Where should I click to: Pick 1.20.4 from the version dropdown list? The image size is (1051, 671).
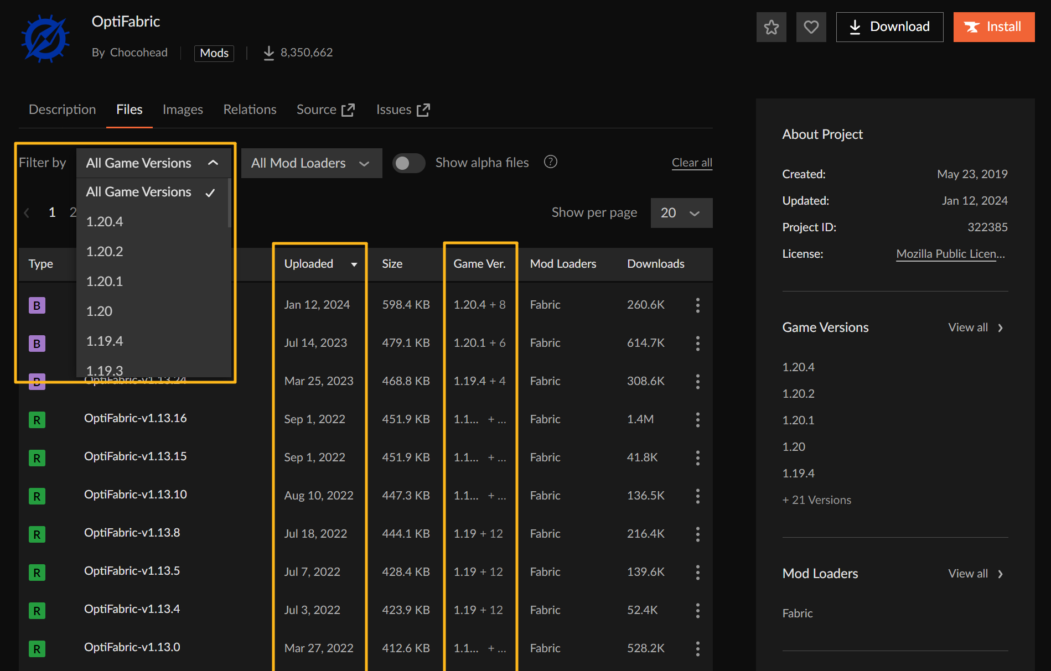click(x=152, y=222)
